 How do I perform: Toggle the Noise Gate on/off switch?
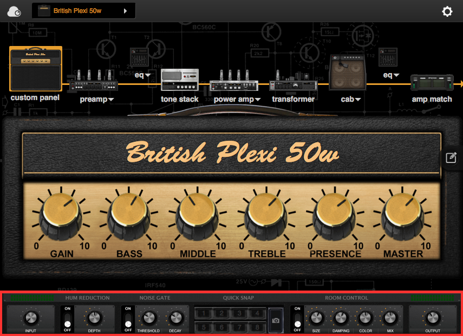click(128, 320)
